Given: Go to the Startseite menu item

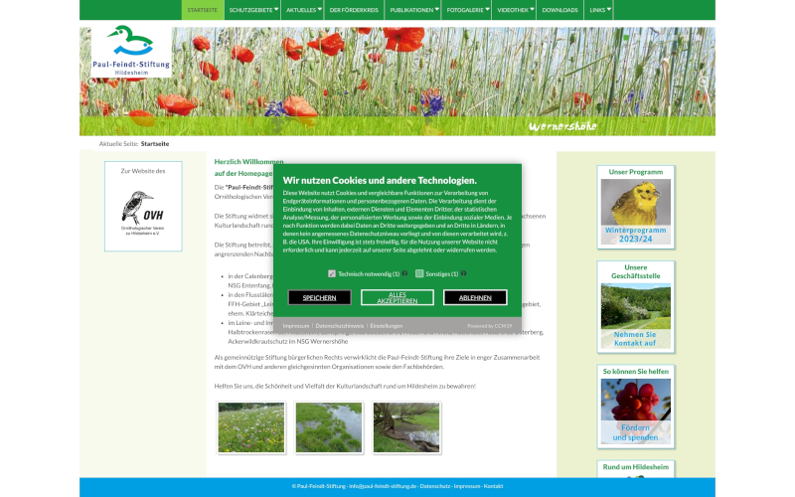Looking at the screenshot, I should (203, 10).
